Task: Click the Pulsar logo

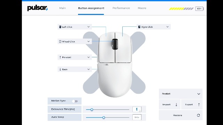Action: pyautogui.click(x=37, y=8)
